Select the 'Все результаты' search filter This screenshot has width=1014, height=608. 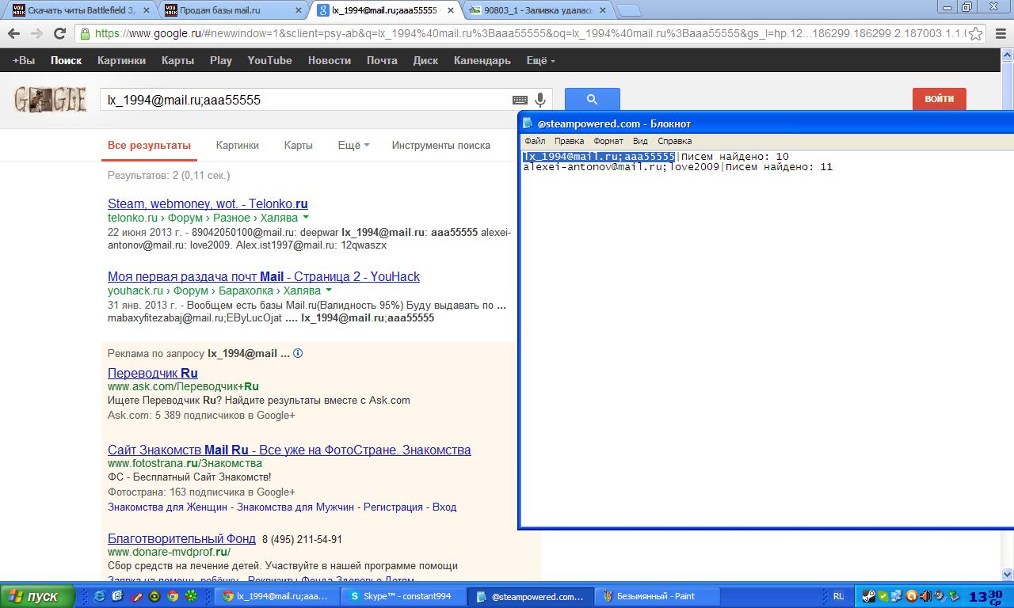pos(149,145)
